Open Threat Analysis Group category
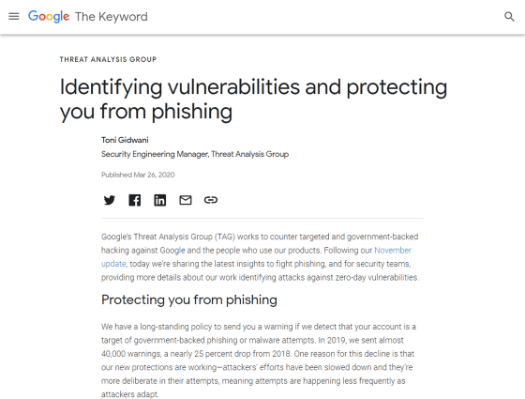The height and width of the screenshot is (399, 525). point(108,59)
